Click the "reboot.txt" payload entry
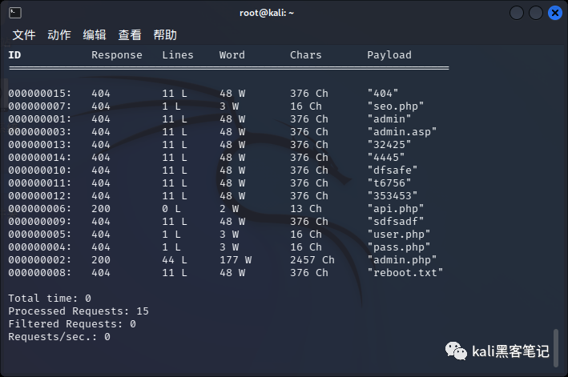Image resolution: width=568 pixels, height=377 pixels. click(x=405, y=272)
